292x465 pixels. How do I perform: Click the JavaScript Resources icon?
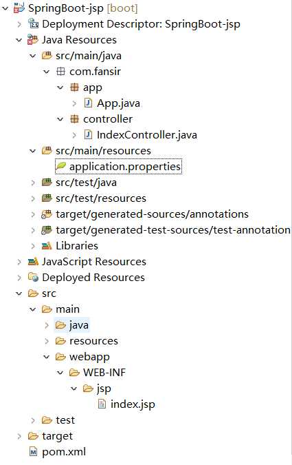[x=33, y=261]
